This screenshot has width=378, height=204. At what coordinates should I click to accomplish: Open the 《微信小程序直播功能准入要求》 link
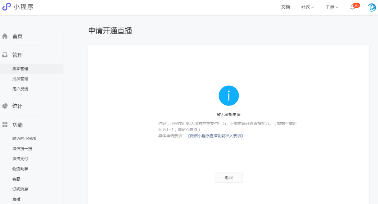tap(215, 136)
